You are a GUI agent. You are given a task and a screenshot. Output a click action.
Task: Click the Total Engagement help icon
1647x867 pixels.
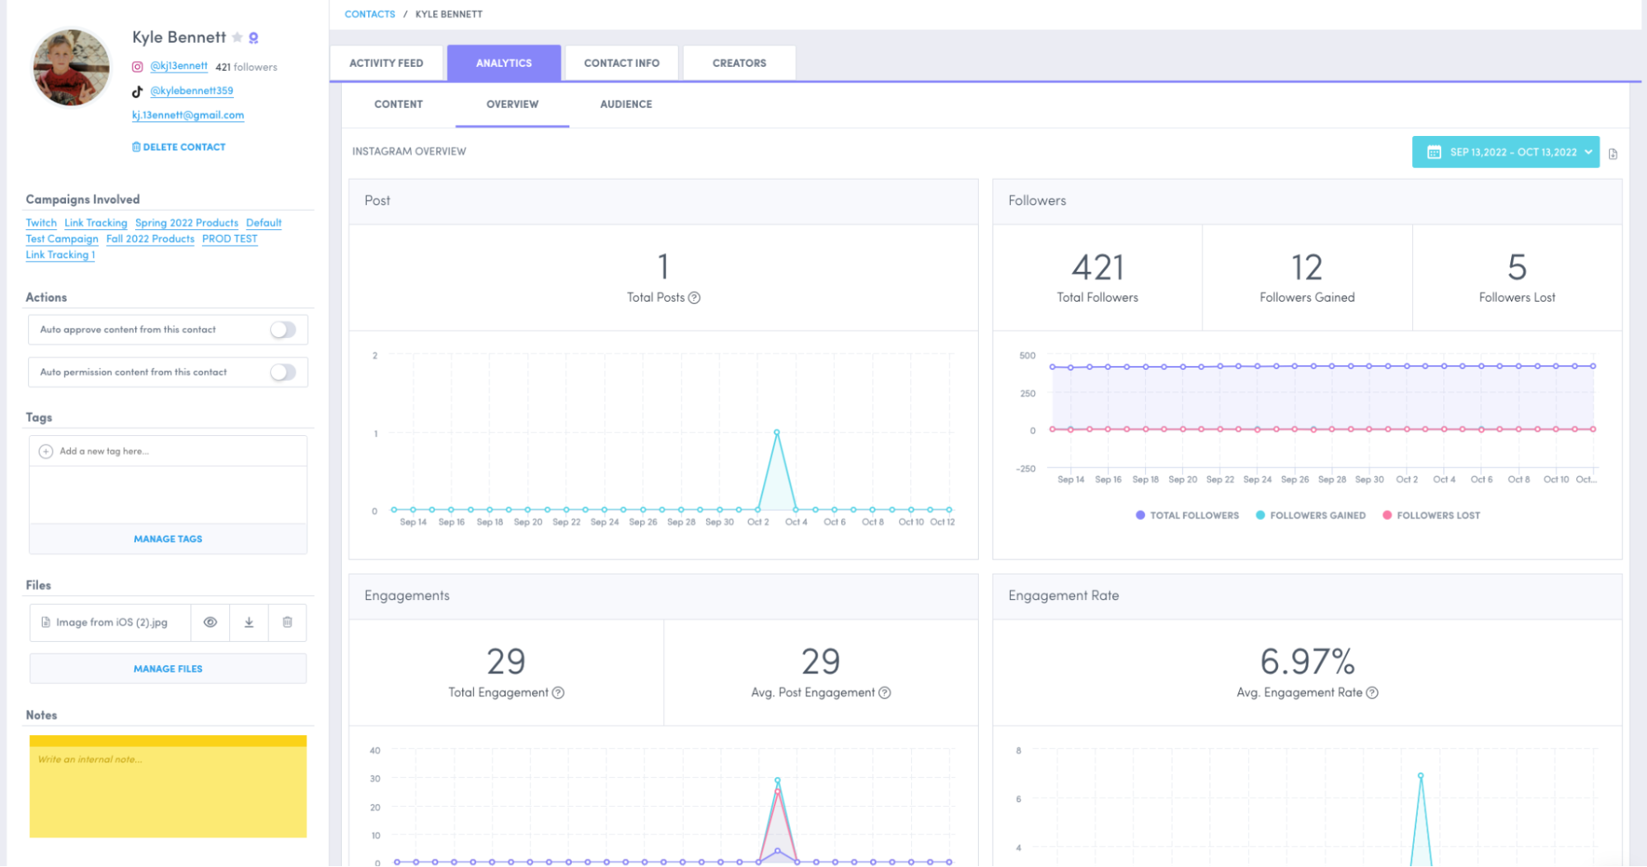click(x=558, y=692)
